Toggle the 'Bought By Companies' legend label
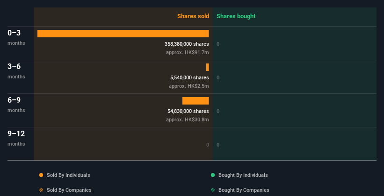 [x=244, y=190]
